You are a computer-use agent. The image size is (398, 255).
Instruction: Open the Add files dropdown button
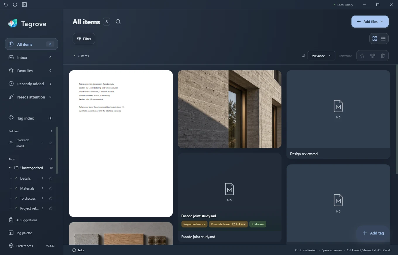(370, 22)
